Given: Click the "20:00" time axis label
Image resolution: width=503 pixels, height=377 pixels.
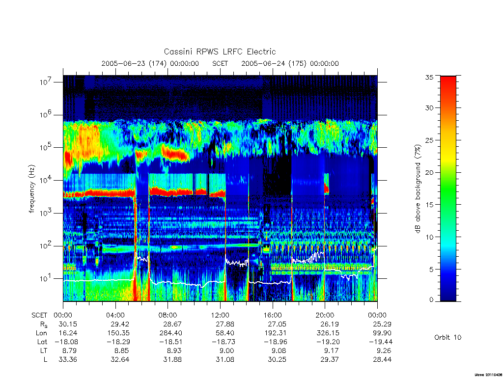Looking at the screenshot, I should tap(325, 315).
